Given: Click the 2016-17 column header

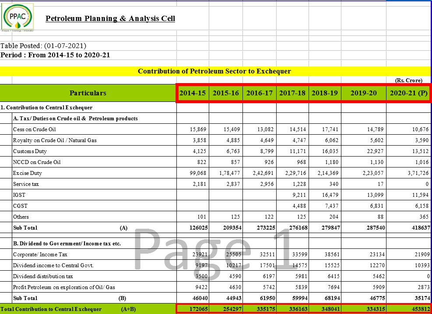Looking at the screenshot, I should (259, 93).
